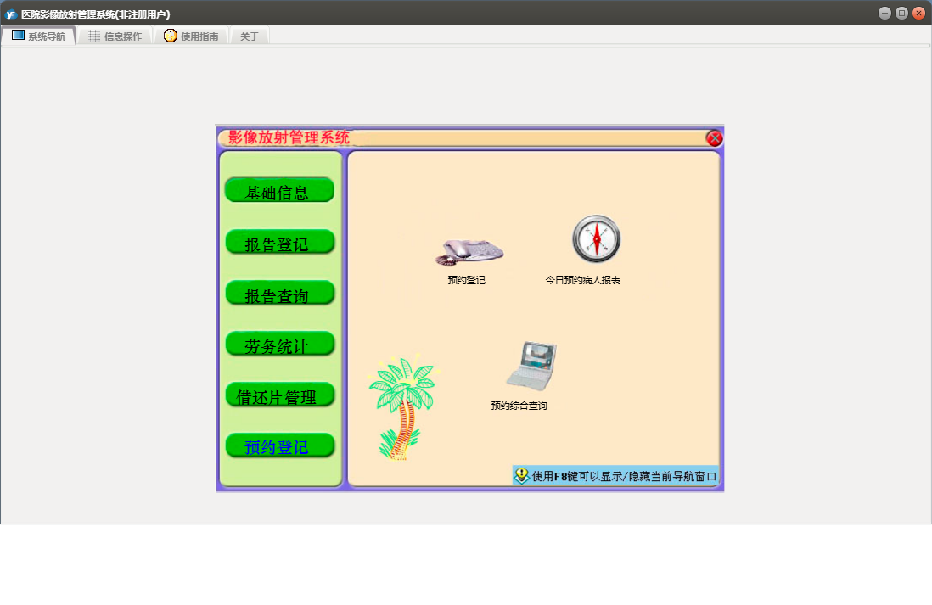Select the green 预约登记 sidebar button
Screen dimensions: 932x605
coord(279,446)
